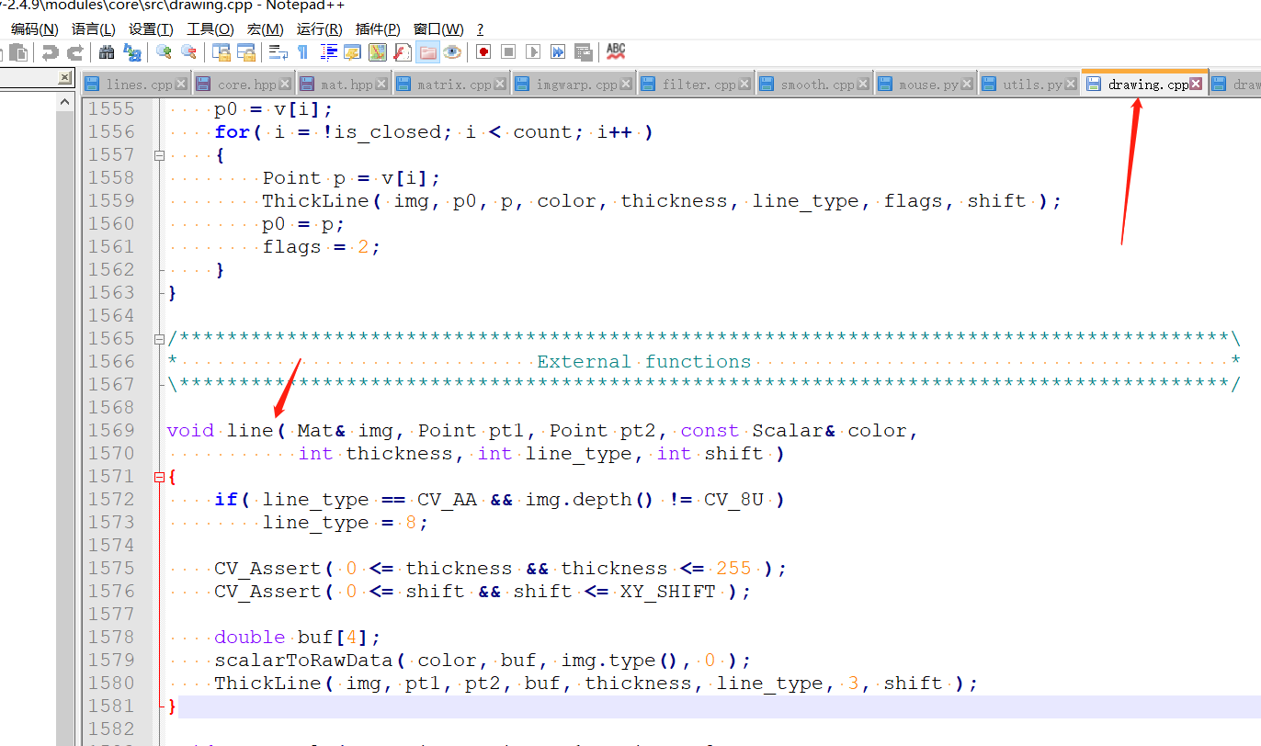This screenshot has width=1261, height=746.
Task: Open Find dialog using the binoculars icon
Action: pos(107,52)
